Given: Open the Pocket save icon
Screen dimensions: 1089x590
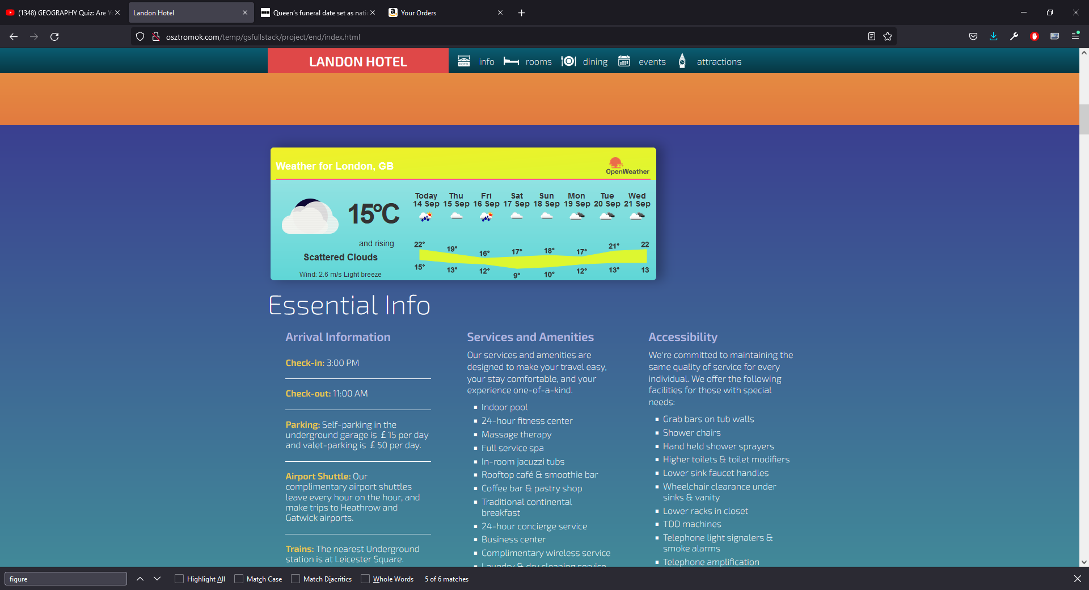Looking at the screenshot, I should 973,37.
